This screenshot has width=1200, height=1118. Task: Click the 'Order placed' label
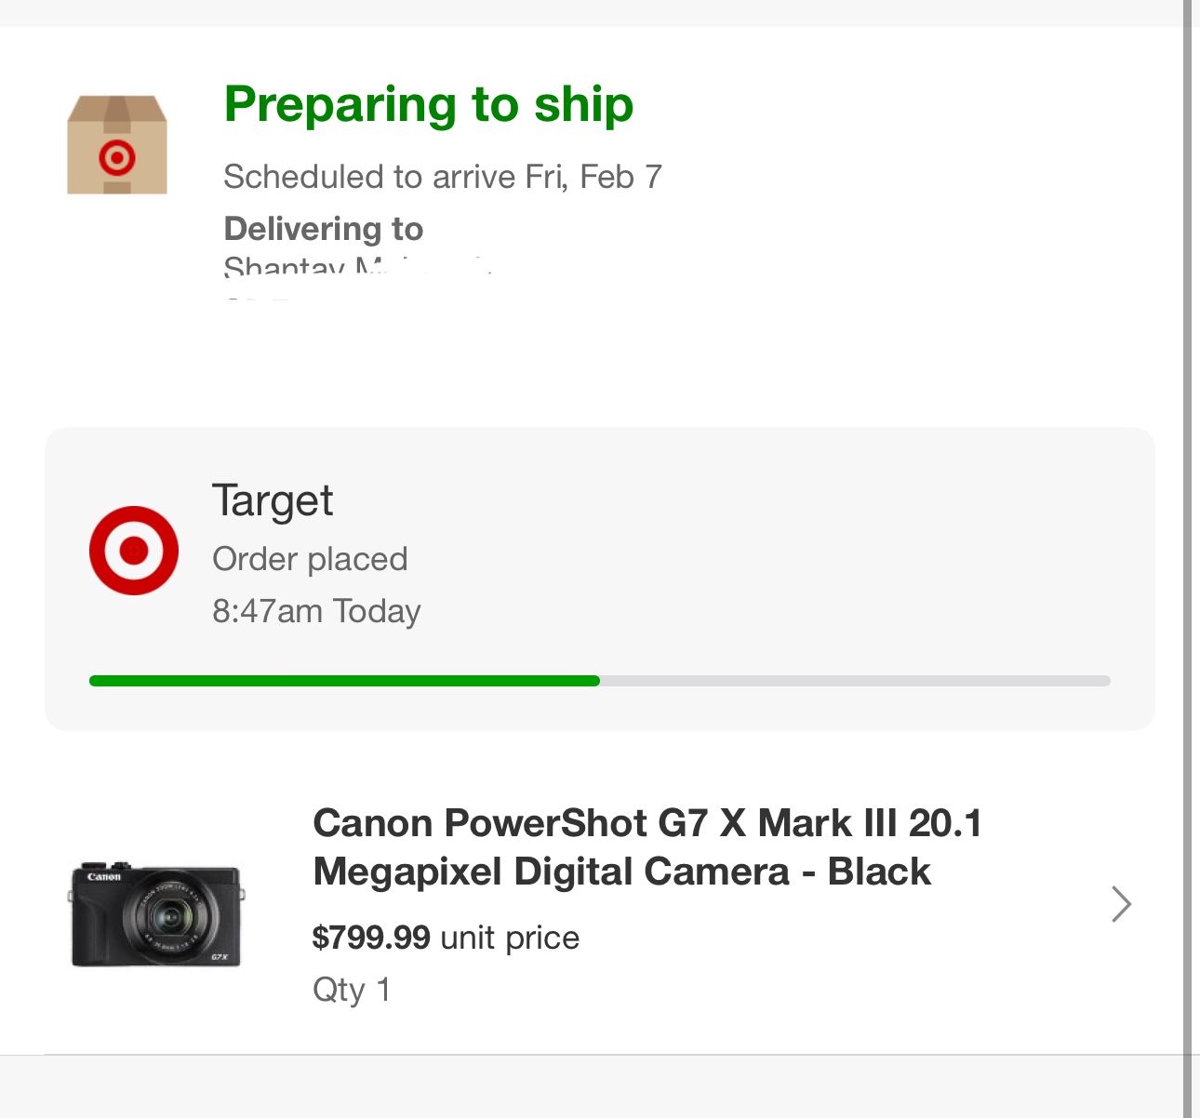[x=310, y=559]
